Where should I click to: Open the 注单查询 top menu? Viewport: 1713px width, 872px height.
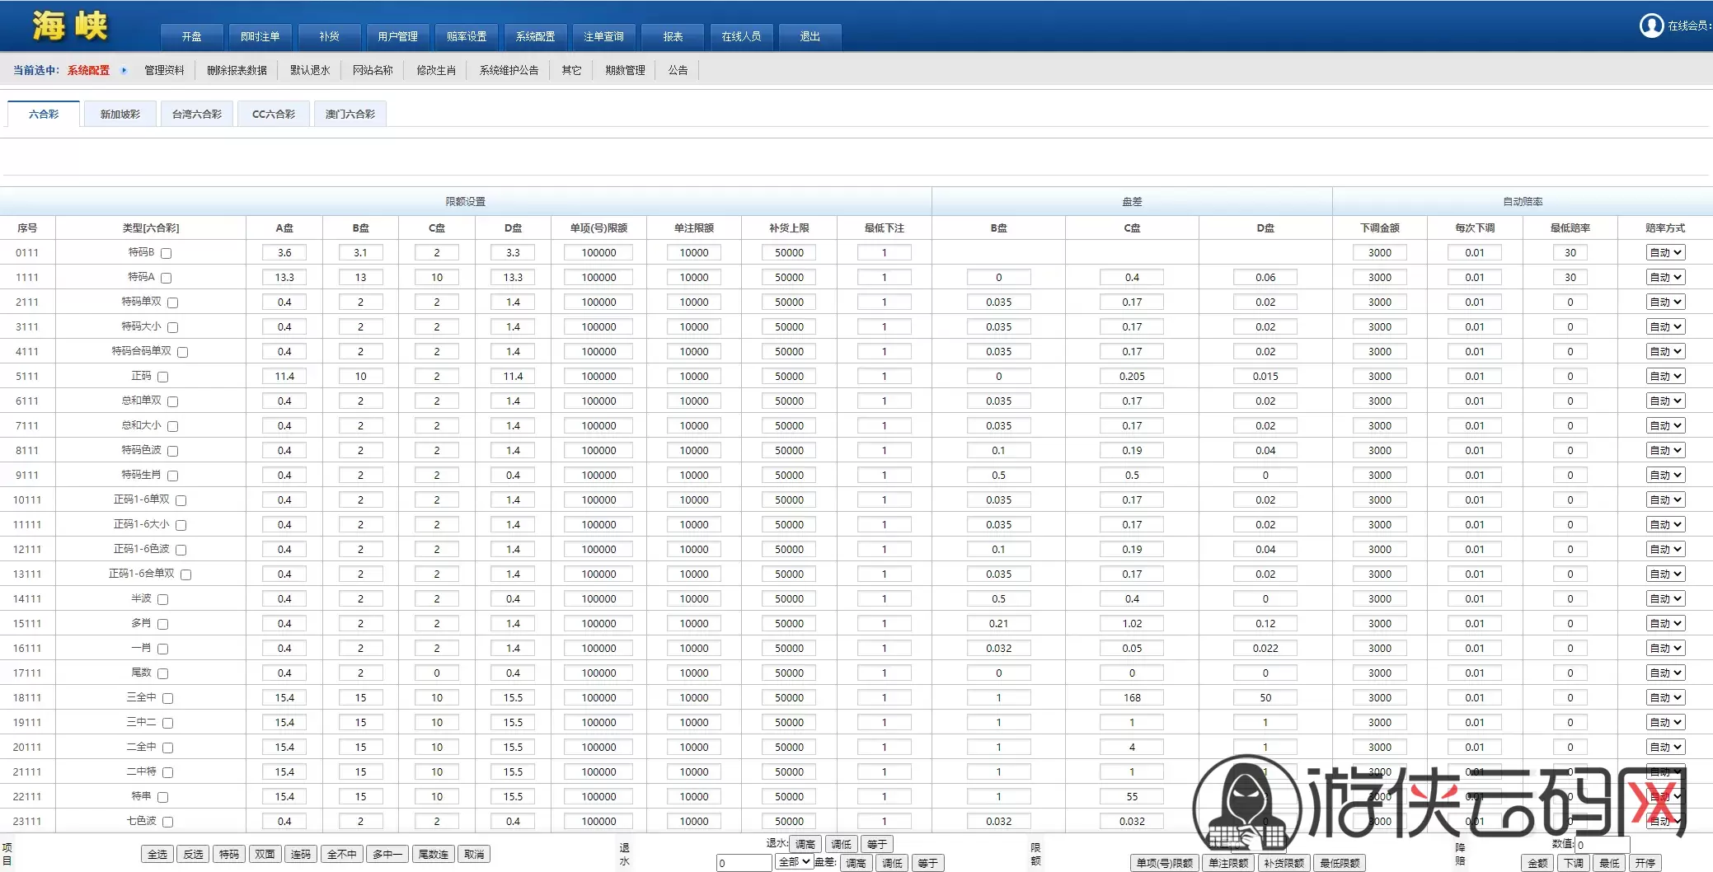(x=603, y=36)
